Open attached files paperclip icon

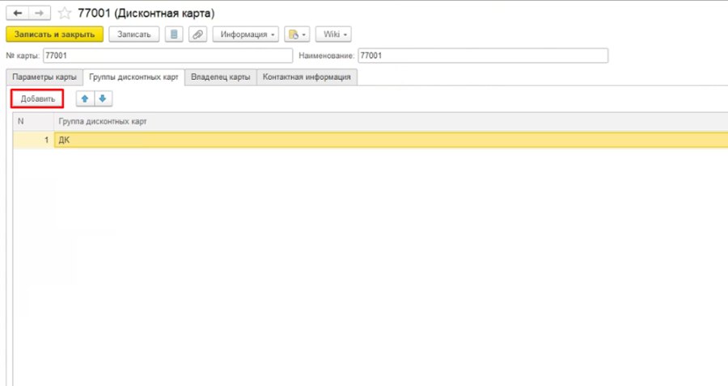[x=198, y=34]
